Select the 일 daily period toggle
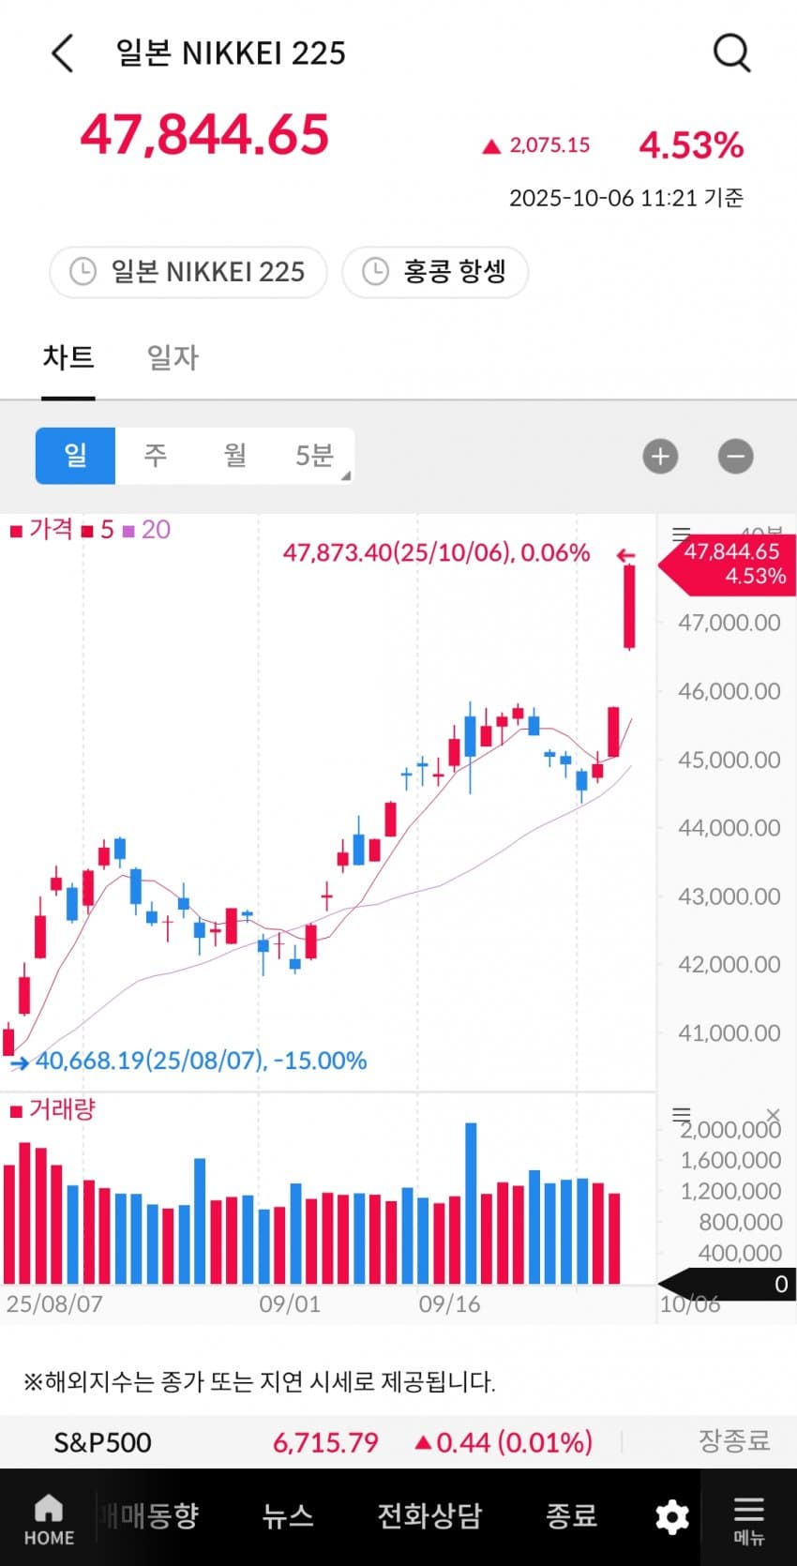This screenshot has width=797, height=1566. tap(75, 456)
